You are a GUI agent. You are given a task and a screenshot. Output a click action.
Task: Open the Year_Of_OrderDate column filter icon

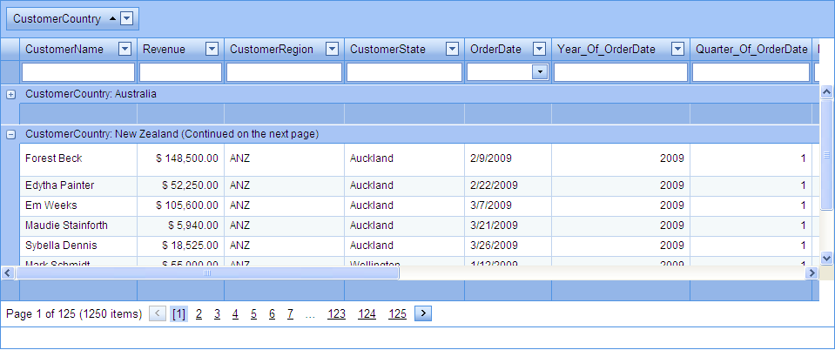pos(678,50)
